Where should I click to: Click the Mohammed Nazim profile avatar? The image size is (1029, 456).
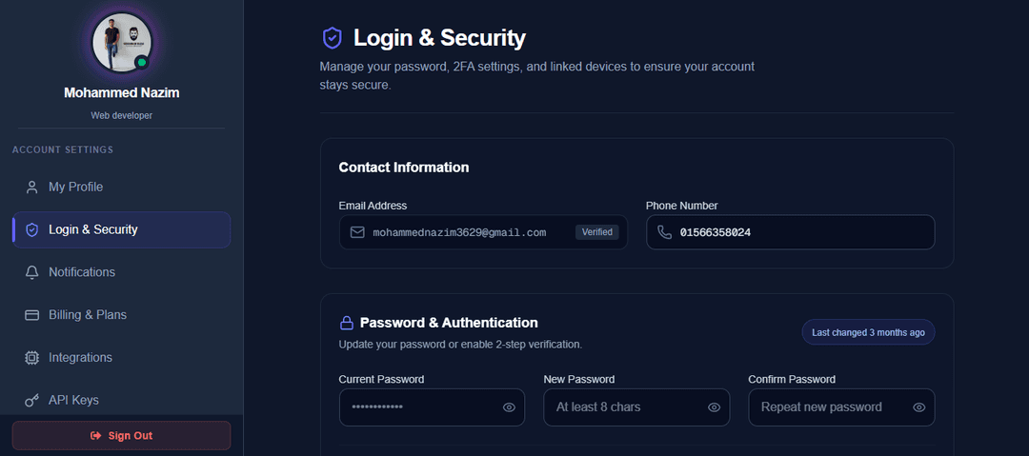[x=121, y=44]
